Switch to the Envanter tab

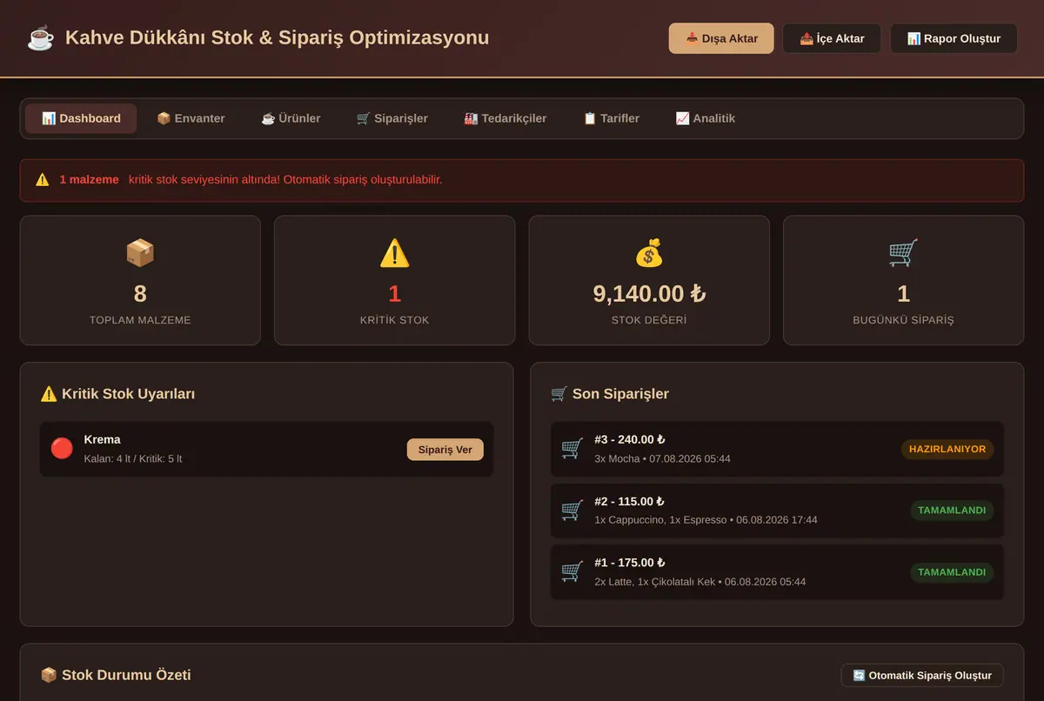[191, 118]
